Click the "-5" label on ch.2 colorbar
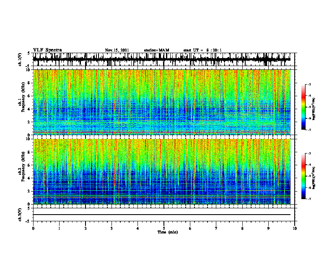Viewport: 332px width, 256px height. coord(309,176)
